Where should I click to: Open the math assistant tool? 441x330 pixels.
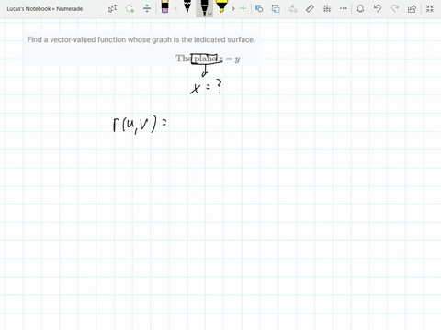point(327,8)
